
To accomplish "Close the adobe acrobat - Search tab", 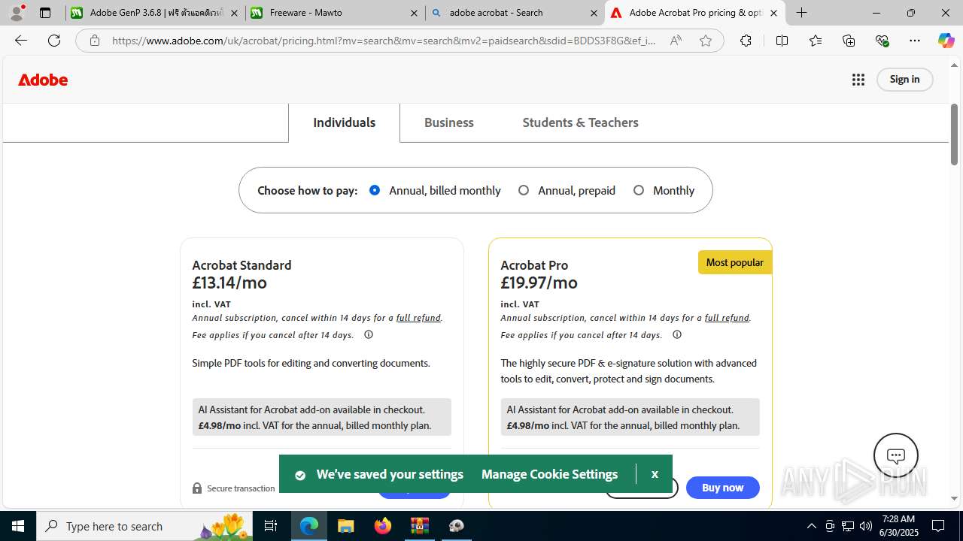I will tap(594, 13).
